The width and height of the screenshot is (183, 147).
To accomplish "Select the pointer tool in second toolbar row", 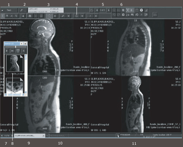I will click(3, 16).
